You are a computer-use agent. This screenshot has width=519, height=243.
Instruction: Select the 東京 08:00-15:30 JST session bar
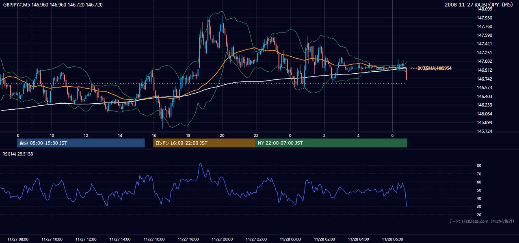[x=81, y=143]
